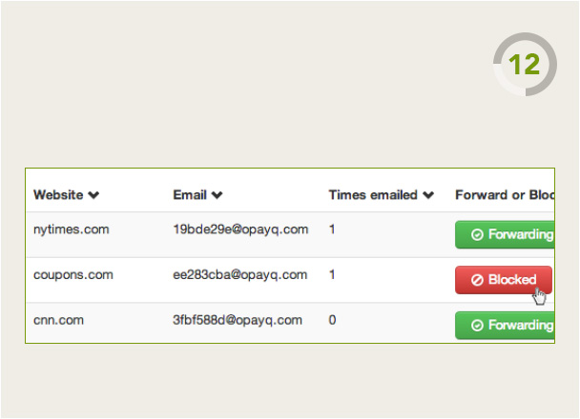Open the coupons.com website entry
Image resolution: width=580 pixels, height=419 pixels.
[73, 275]
